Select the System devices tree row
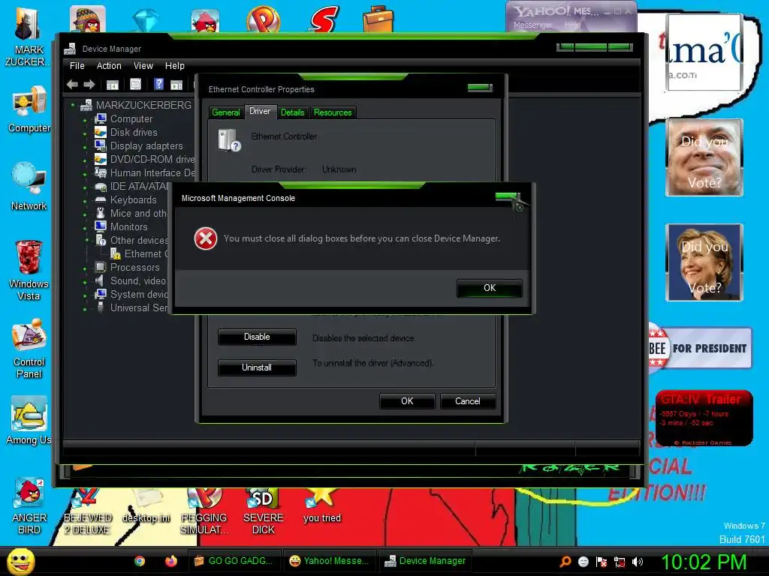769x576 pixels. click(x=131, y=294)
